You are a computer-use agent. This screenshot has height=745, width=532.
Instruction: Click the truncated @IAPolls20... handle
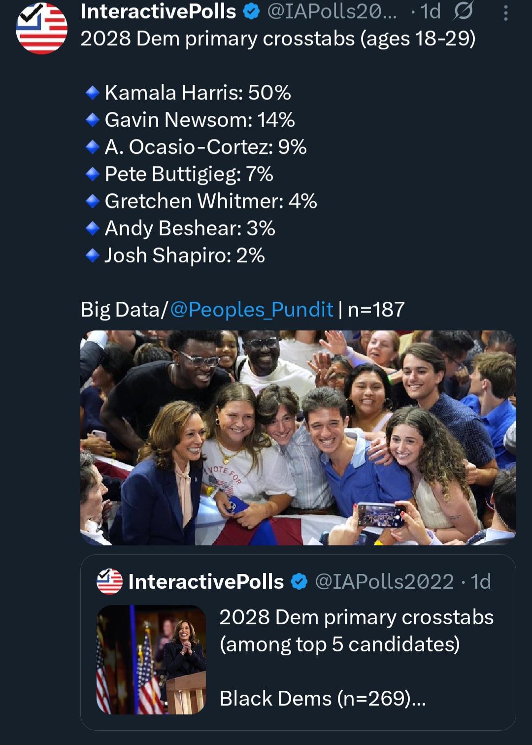click(332, 12)
